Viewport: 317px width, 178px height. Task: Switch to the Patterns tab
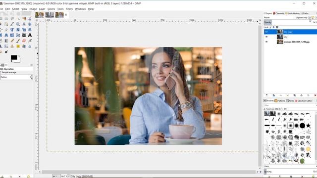[280, 101]
